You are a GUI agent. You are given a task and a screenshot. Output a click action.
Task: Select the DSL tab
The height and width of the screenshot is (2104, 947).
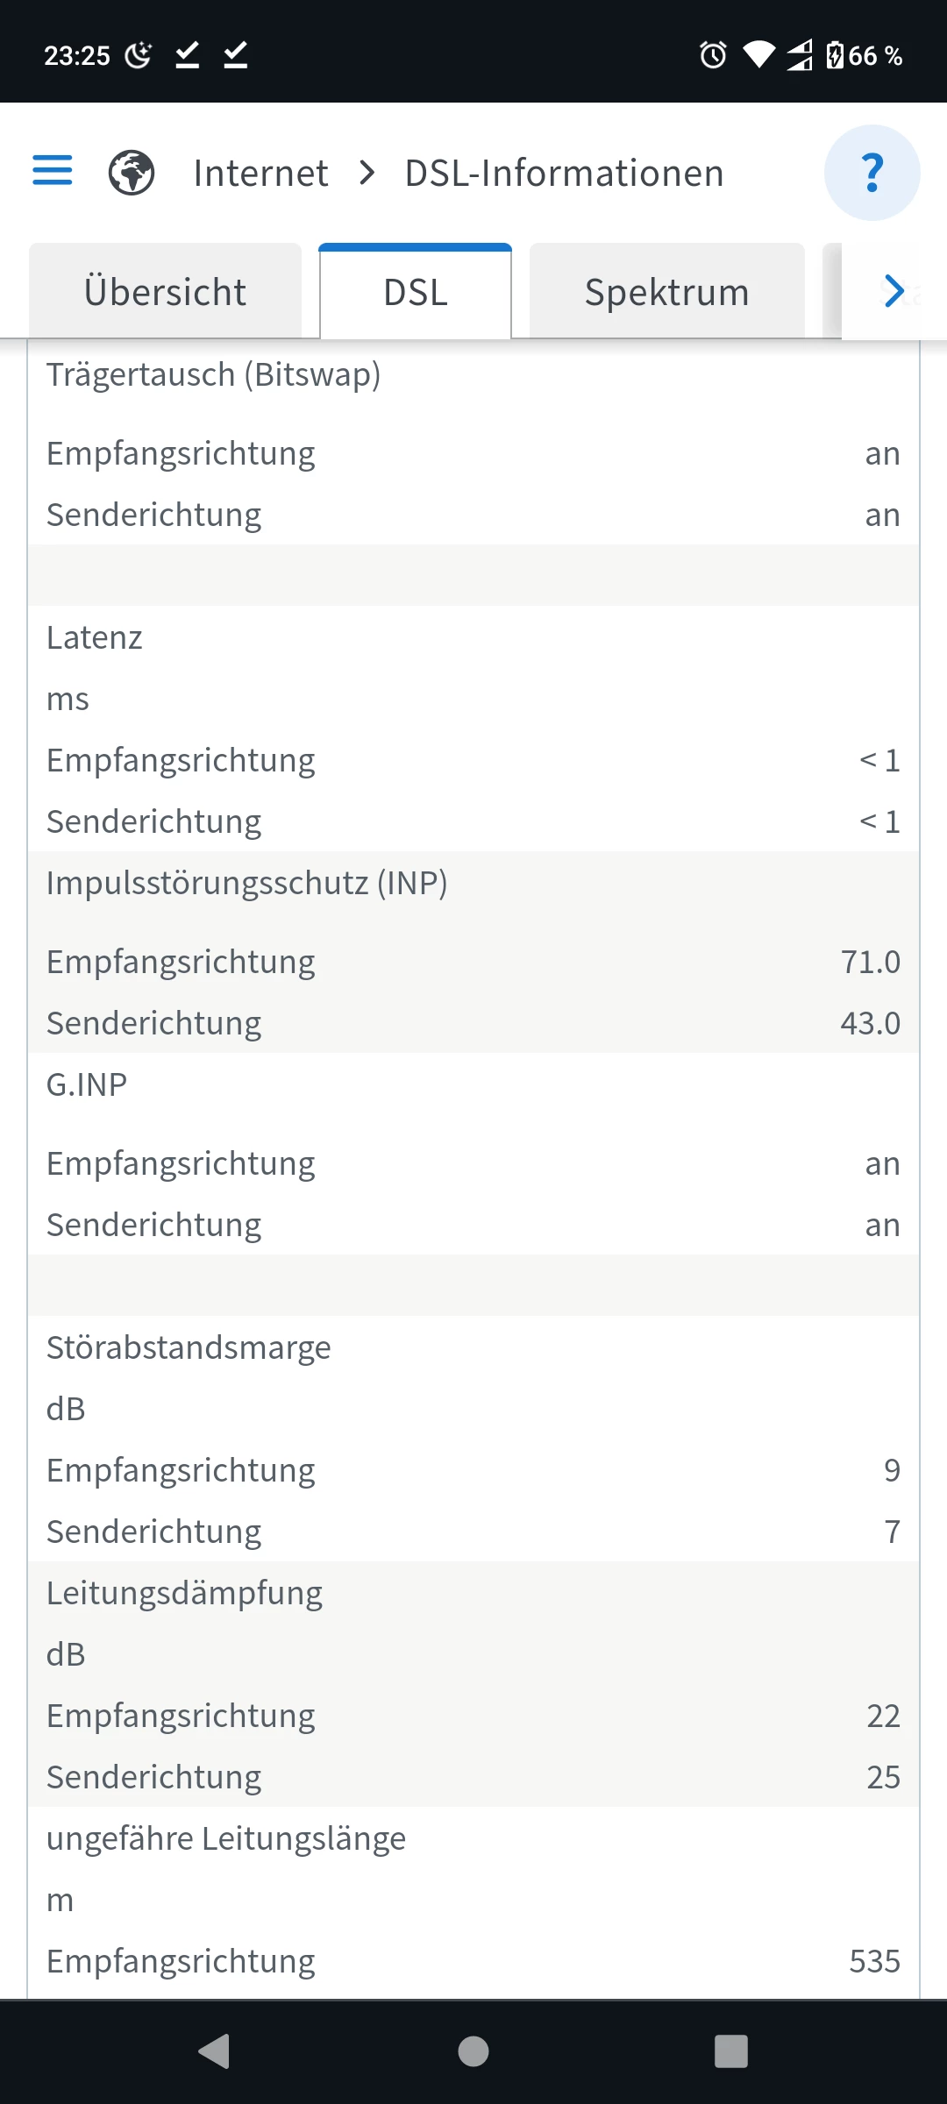click(416, 292)
